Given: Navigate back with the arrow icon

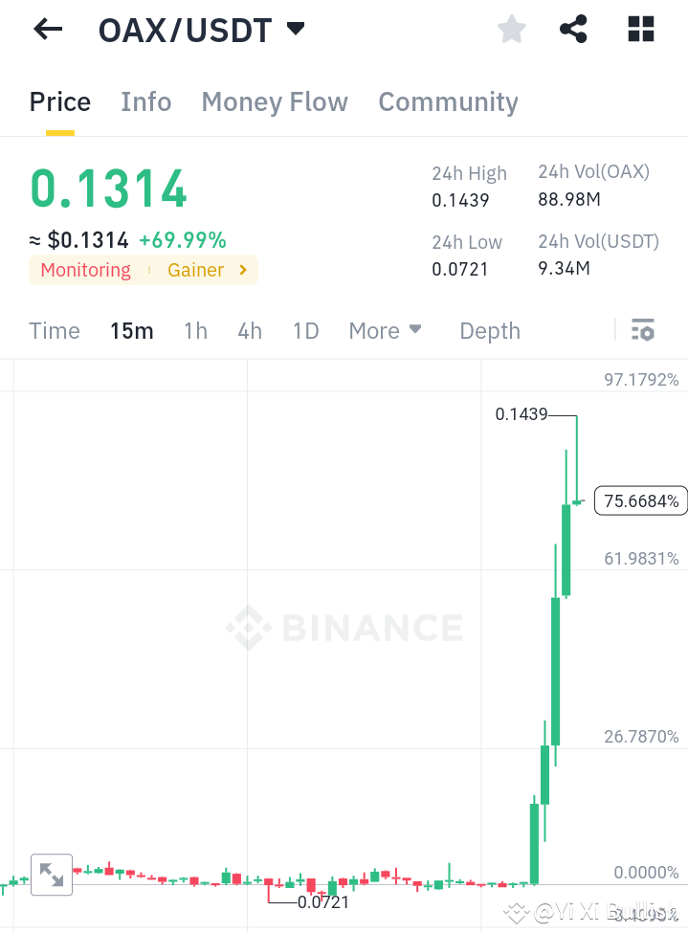Looking at the screenshot, I should 46,29.
